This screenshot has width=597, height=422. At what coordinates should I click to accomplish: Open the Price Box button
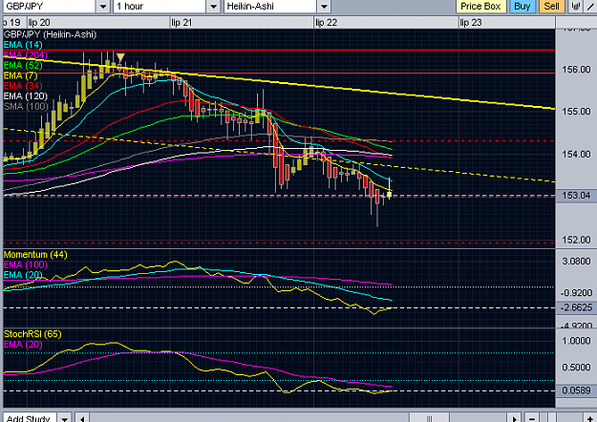[x=480, y=6]
